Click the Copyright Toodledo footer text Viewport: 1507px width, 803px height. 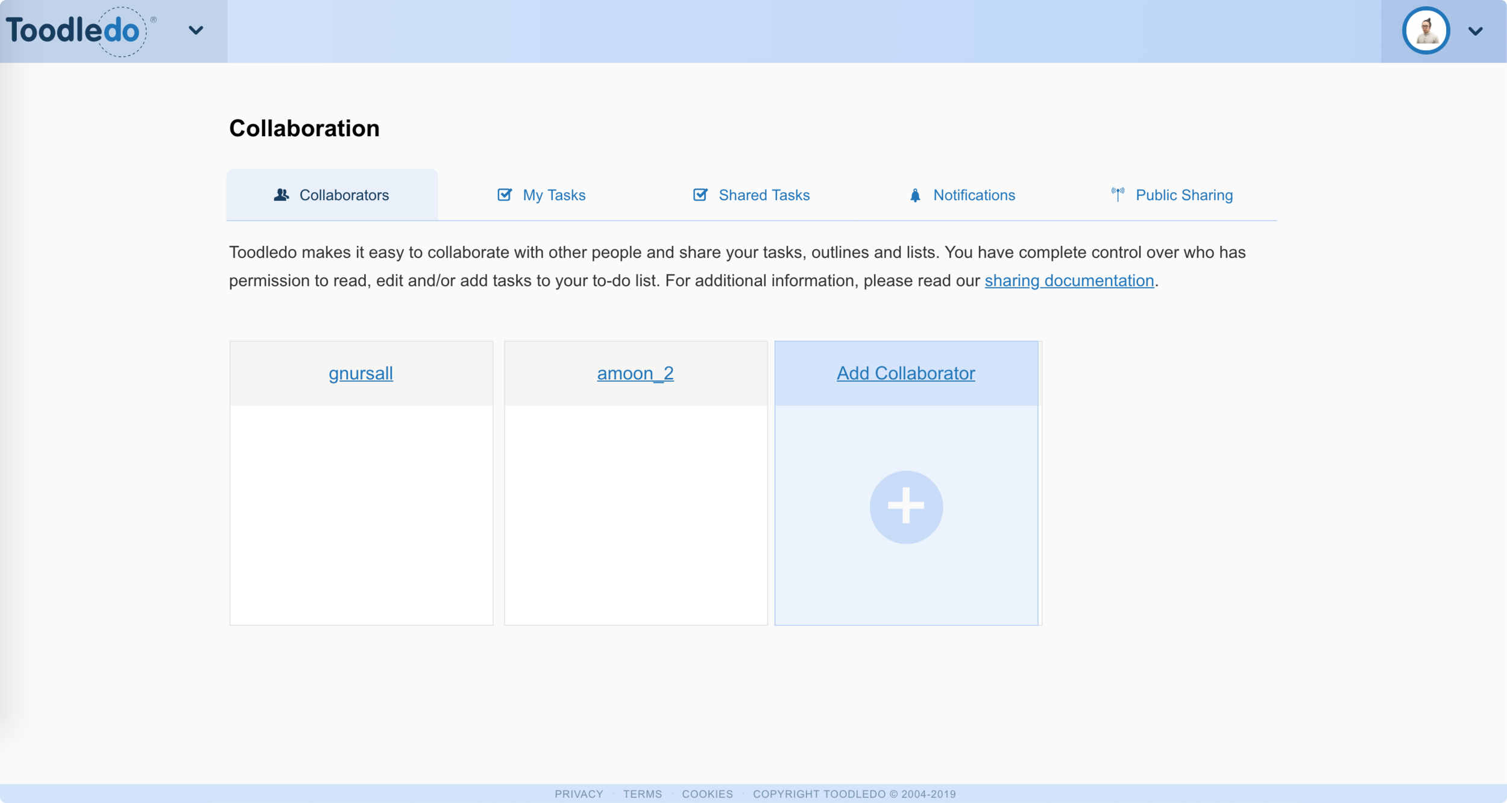tap(854, 794)
